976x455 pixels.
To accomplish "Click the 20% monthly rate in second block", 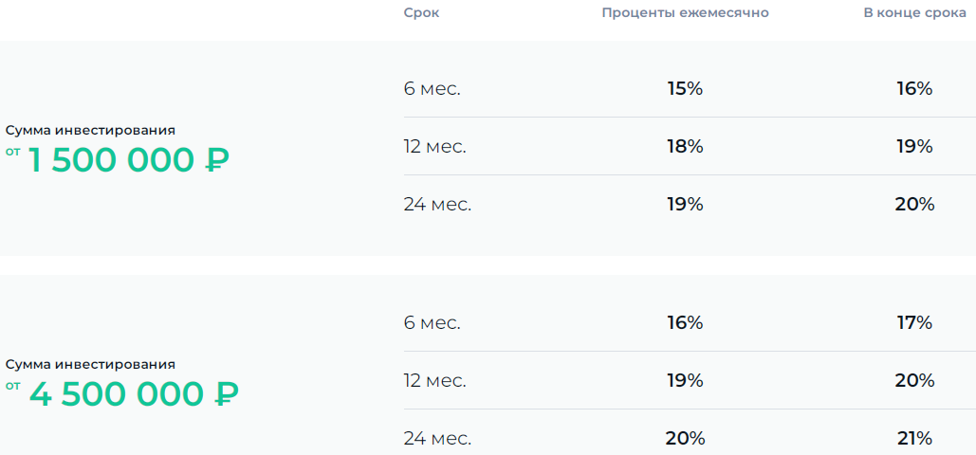I will coord(685,439).
